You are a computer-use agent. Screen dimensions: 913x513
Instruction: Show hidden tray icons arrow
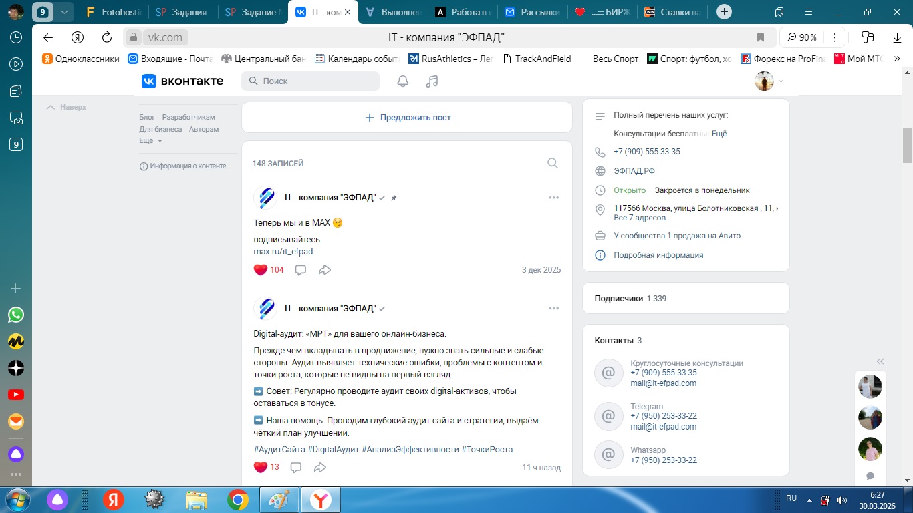point(809,499)
